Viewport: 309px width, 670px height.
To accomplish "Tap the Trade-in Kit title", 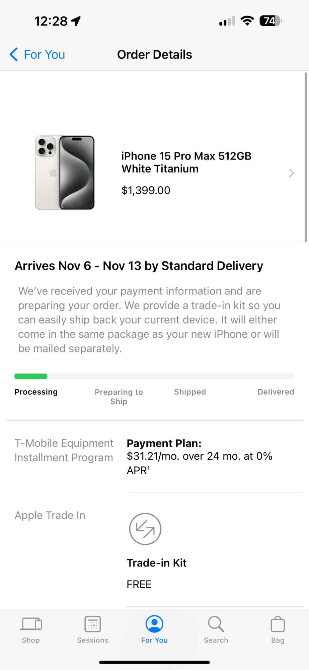I will click(x=157, y=563).
